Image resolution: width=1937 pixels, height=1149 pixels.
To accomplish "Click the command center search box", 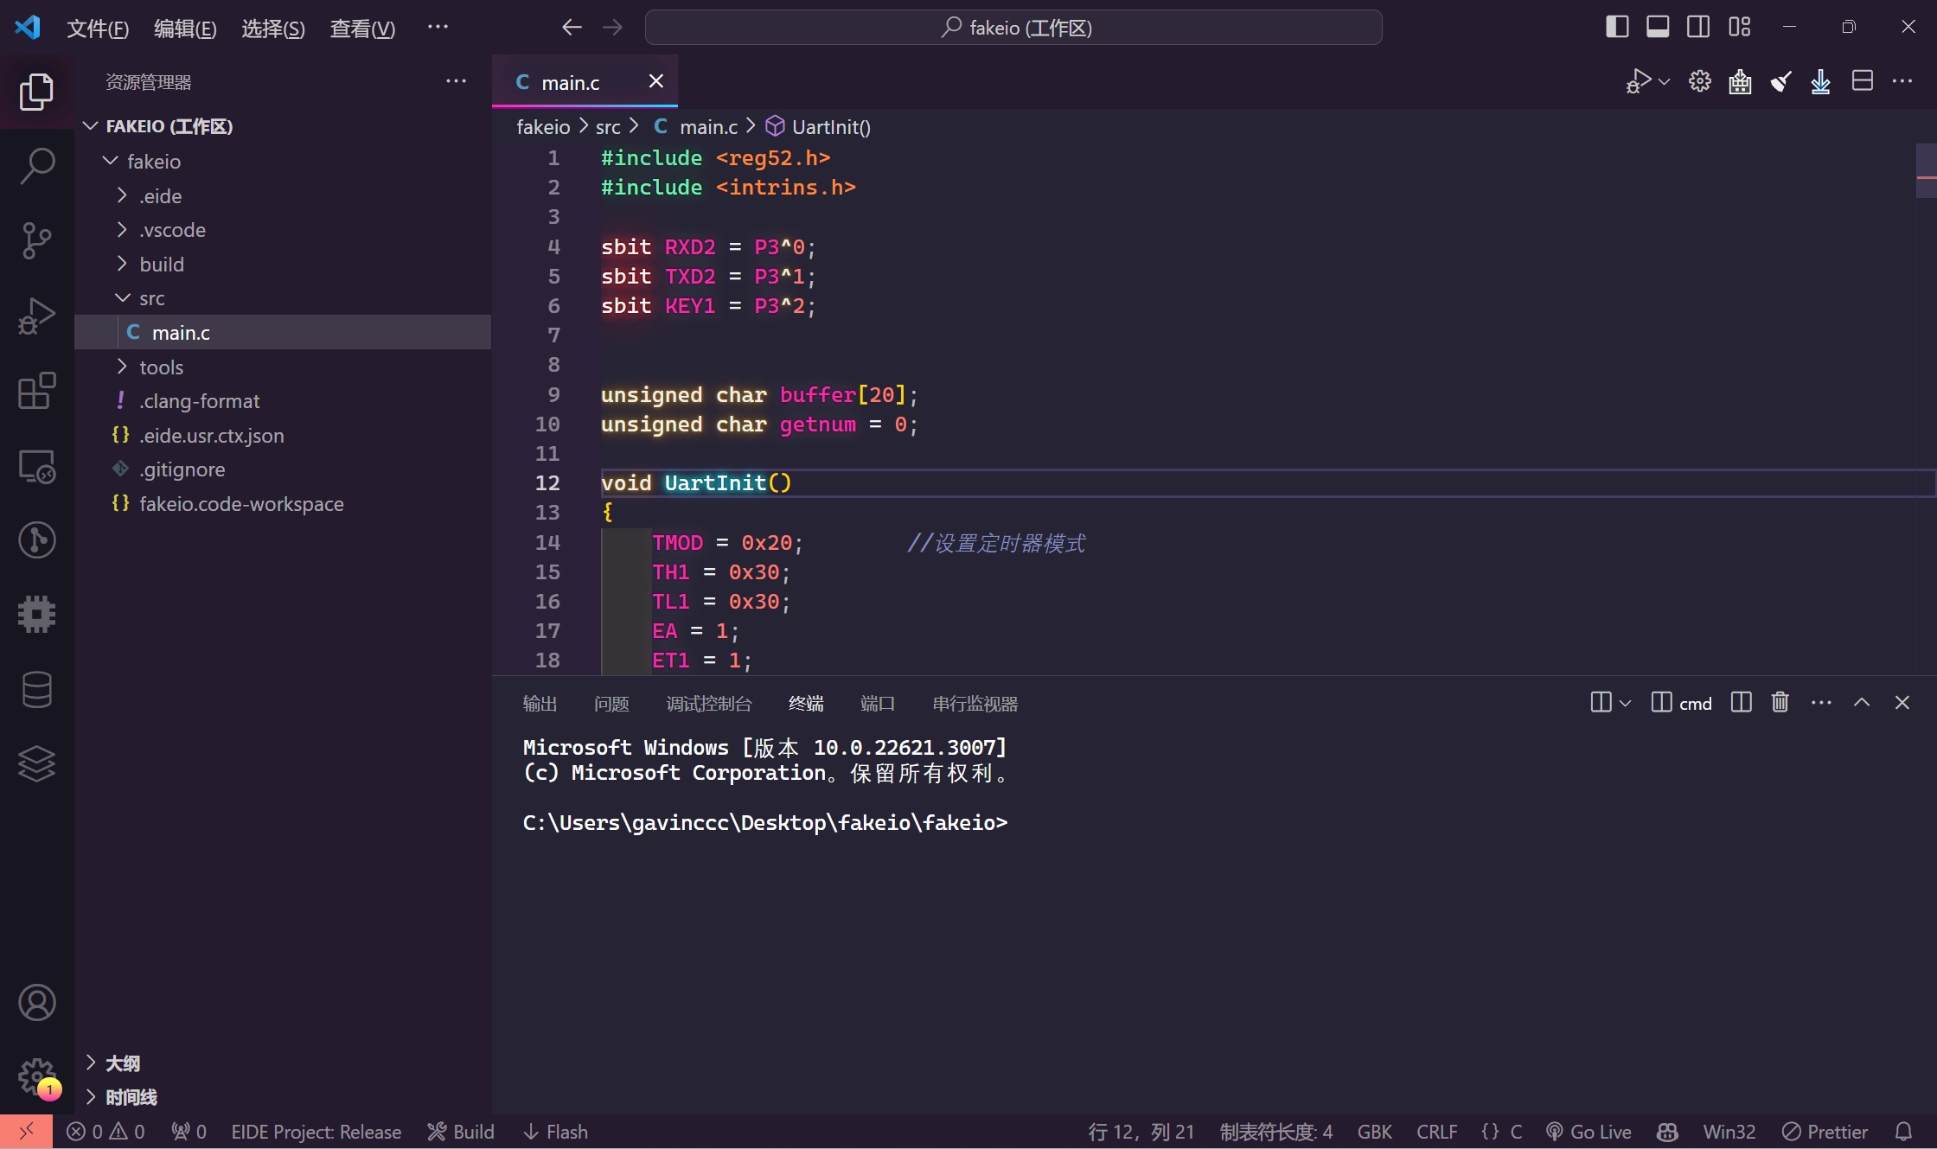I will click(1013, 28).
